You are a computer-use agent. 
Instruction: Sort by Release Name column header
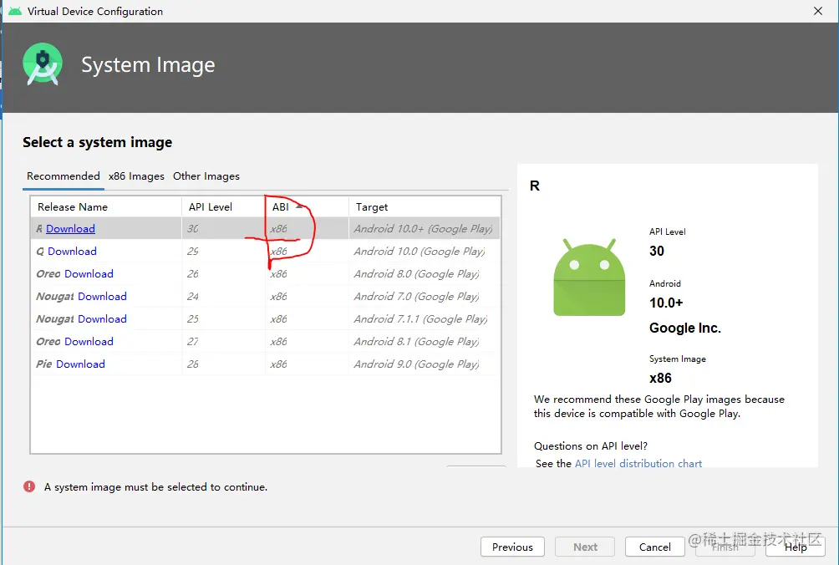point(106,206)
